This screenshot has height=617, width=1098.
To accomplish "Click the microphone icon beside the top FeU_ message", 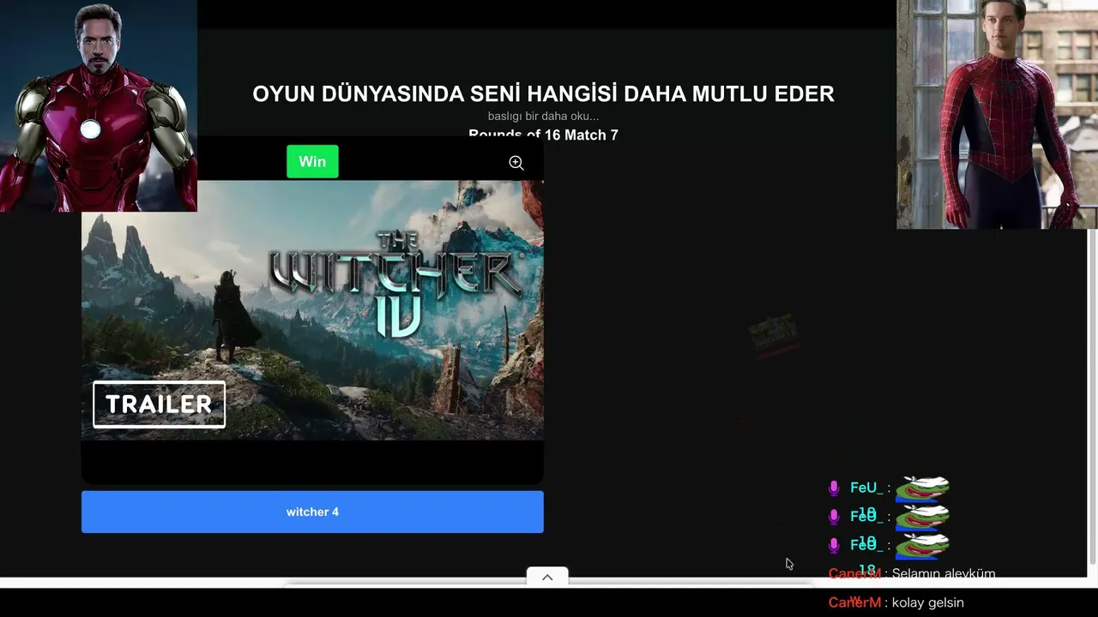I will pos(833,488).
